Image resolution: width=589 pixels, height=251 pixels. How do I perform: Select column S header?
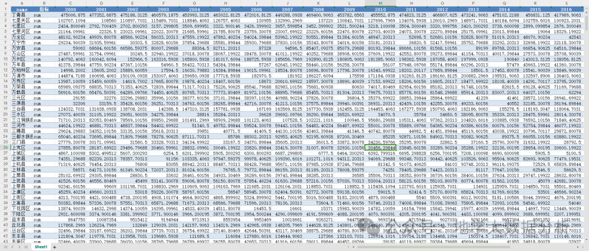(x=567, y=3)
